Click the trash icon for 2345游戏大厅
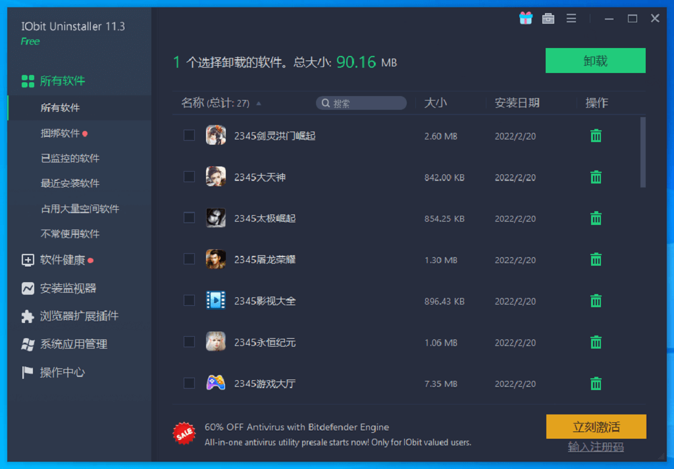 (x=596, y=383)
